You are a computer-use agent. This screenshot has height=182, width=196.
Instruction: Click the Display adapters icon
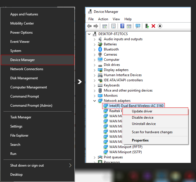coord(100,70)
